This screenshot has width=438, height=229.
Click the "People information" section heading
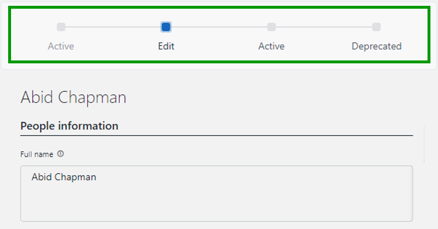pyautogui.click(x=69, y=126)
